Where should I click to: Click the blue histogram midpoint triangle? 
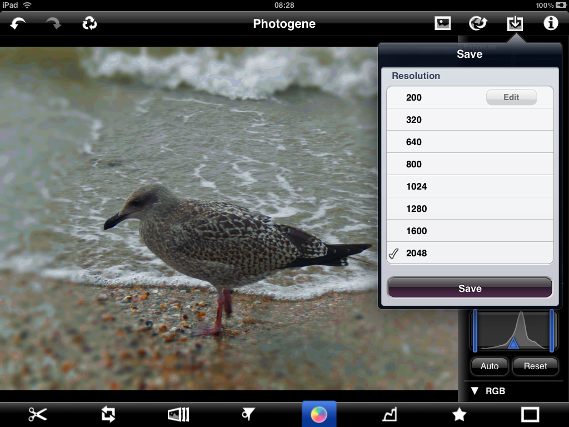click(513, 344)
